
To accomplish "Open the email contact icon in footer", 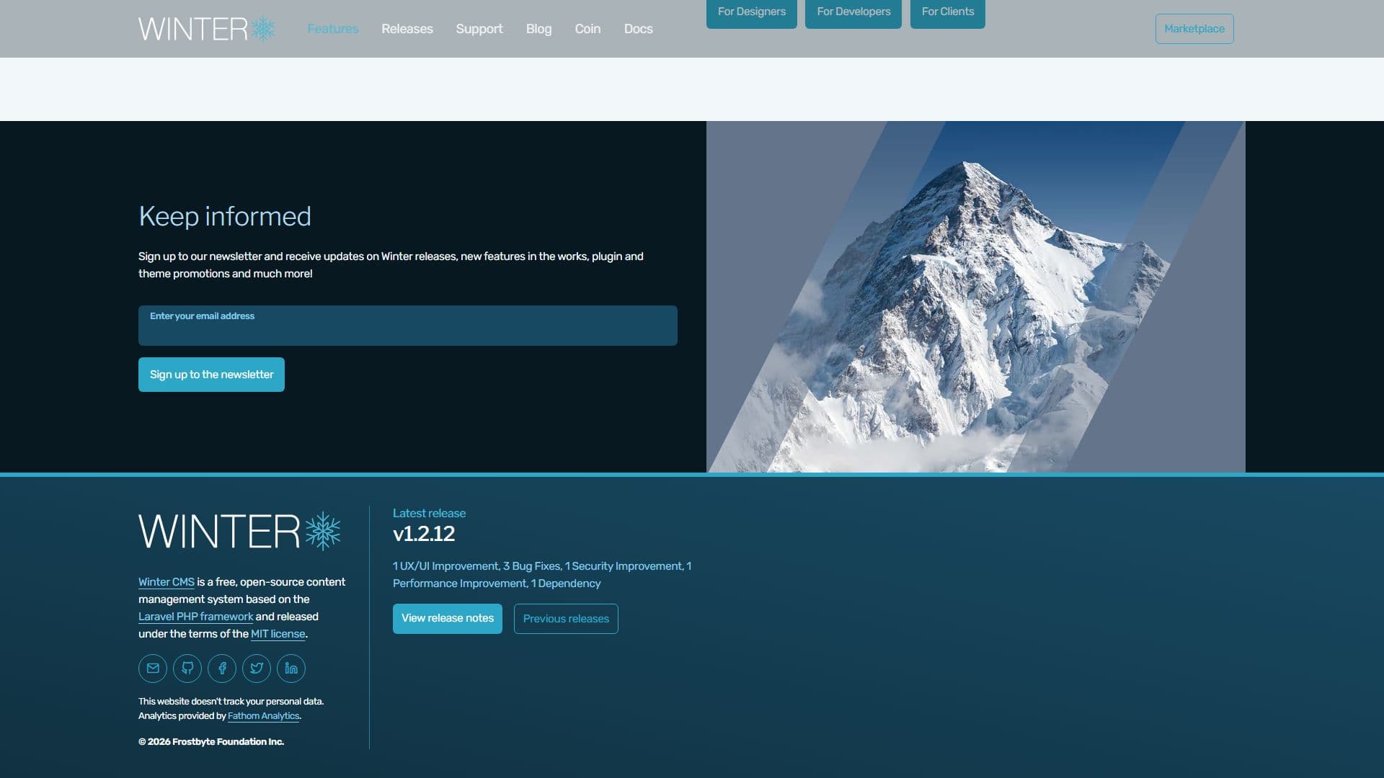I will point(153,669).
